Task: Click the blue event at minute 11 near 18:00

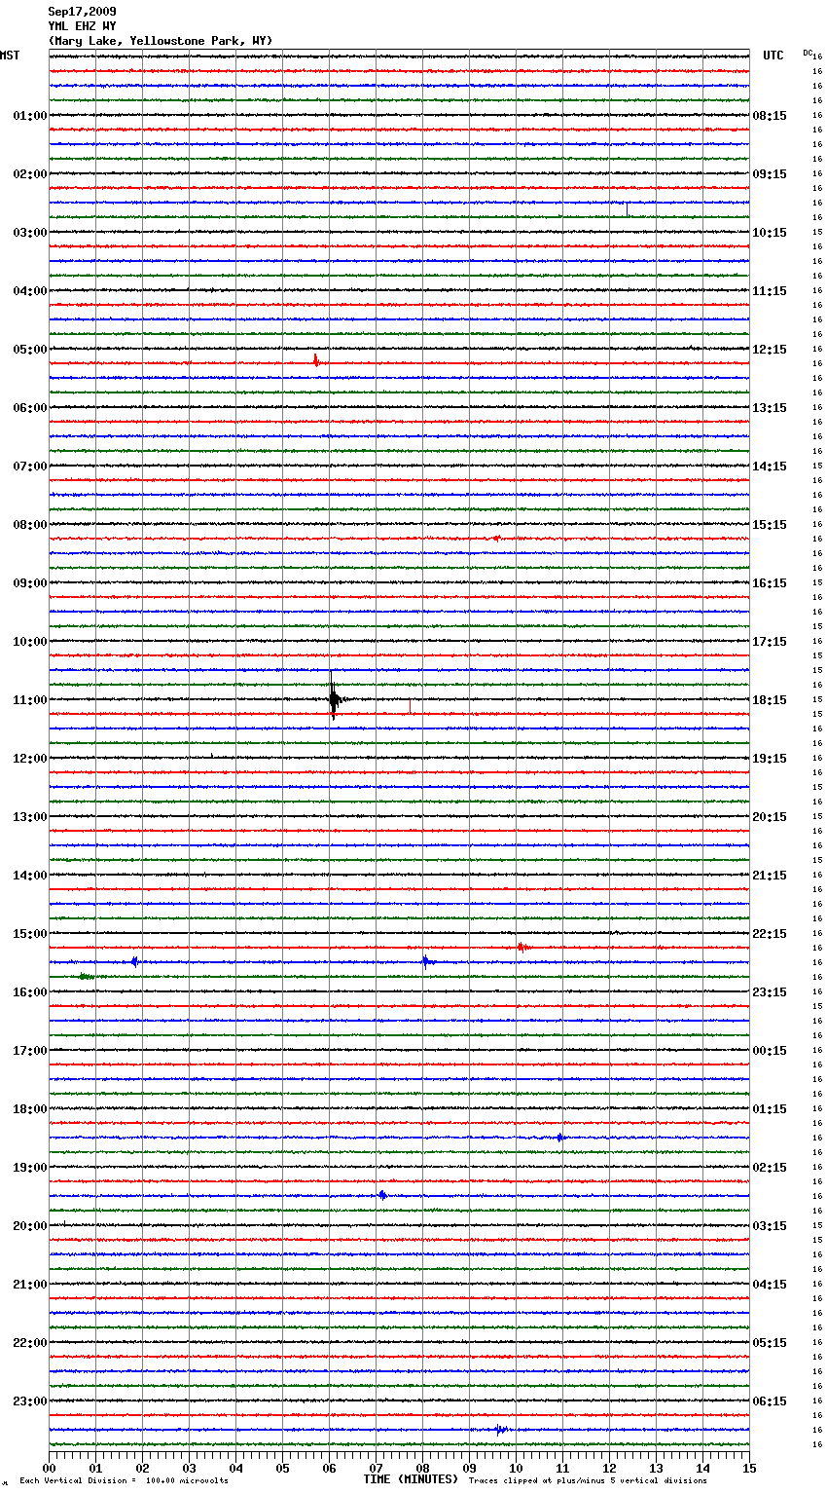Action: pyautogui.click(x=560, y=1137)
